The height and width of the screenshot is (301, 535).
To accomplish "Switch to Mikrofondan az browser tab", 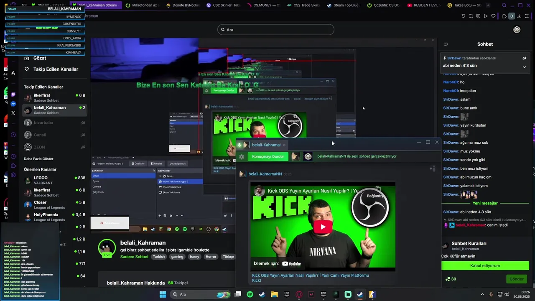I will (142, 5).
